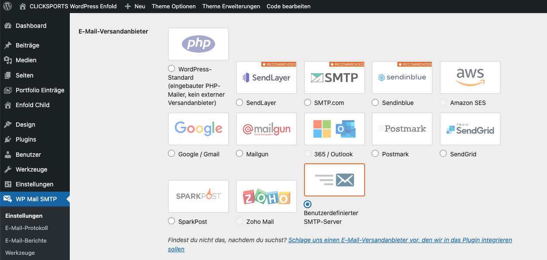Open Code bearbeiten in admin bar
Screen dimensions: 547x260
click(288, 7)
